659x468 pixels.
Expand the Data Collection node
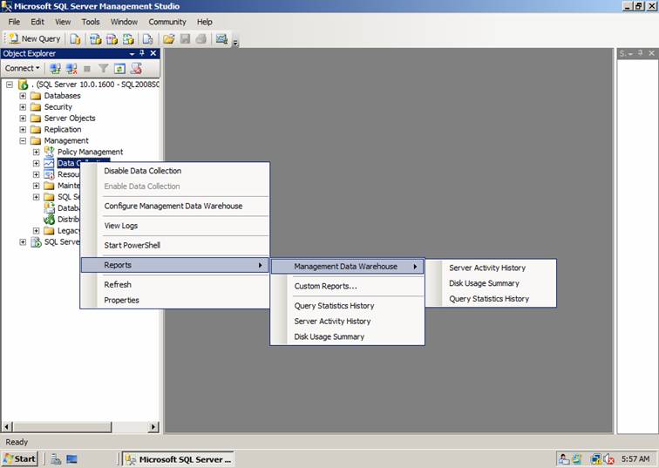36,164
